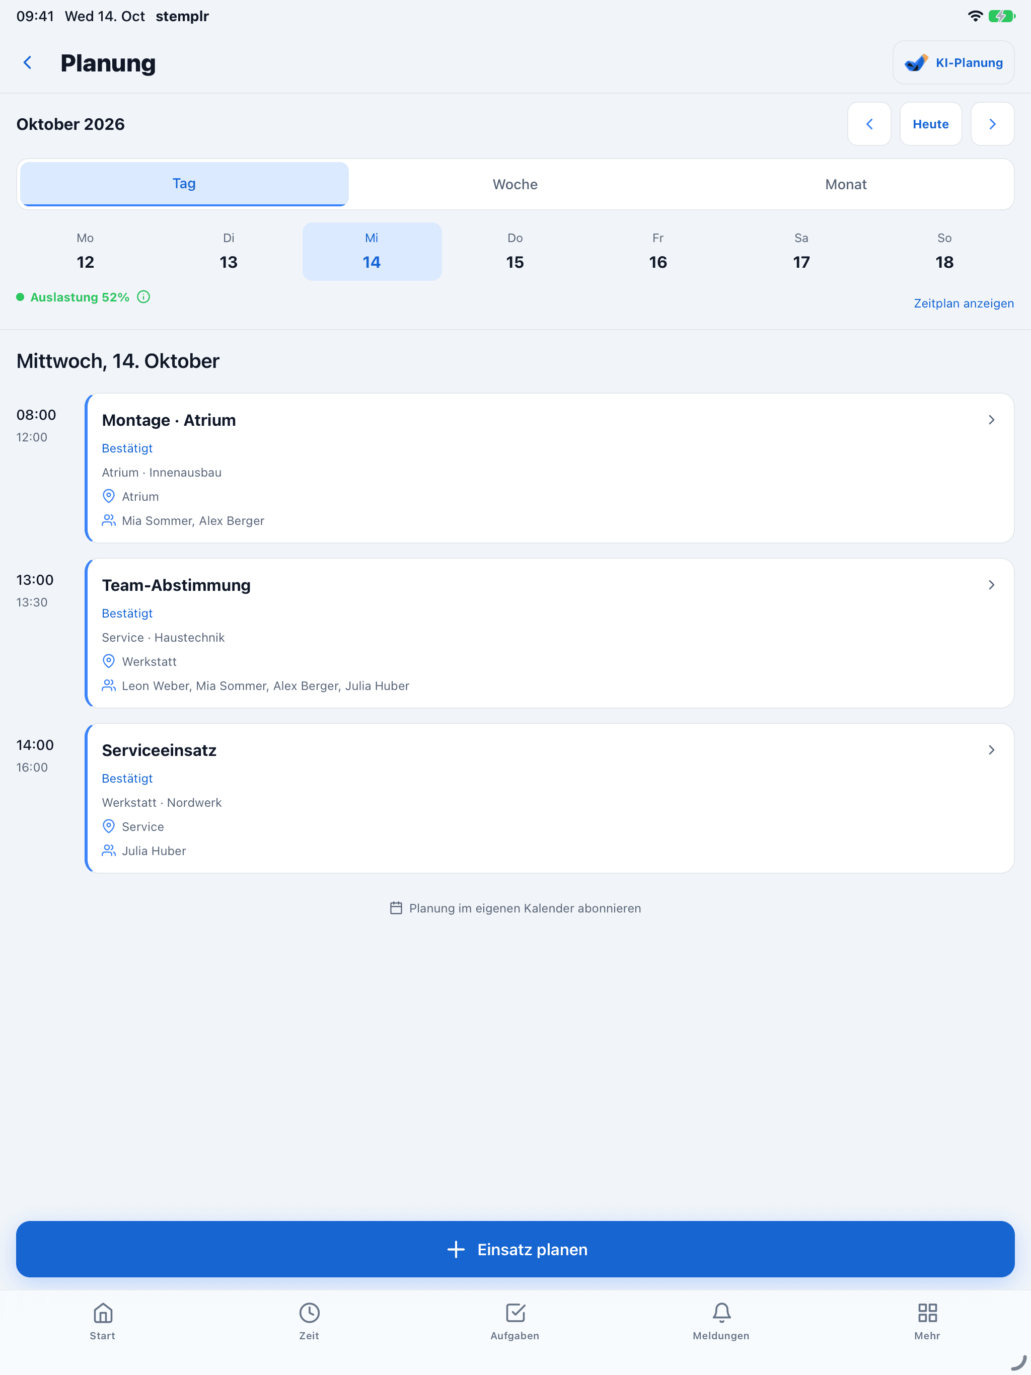Switch to Woche view

pos(515,185)
